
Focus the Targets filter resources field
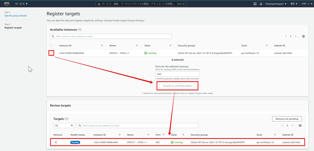137,126
